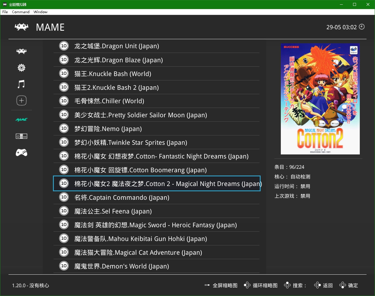Open the File menu

coord(5,12)
